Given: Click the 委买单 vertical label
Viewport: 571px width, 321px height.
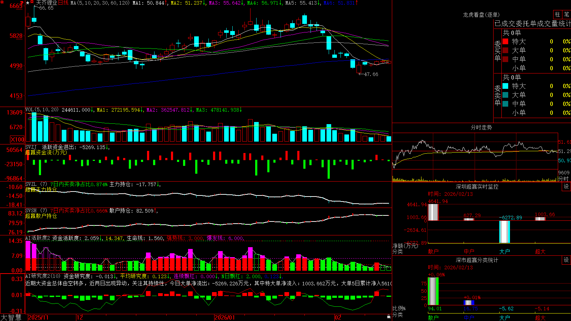Looking at the screenshot, I should pyautogui.click(x=497, y=51).
